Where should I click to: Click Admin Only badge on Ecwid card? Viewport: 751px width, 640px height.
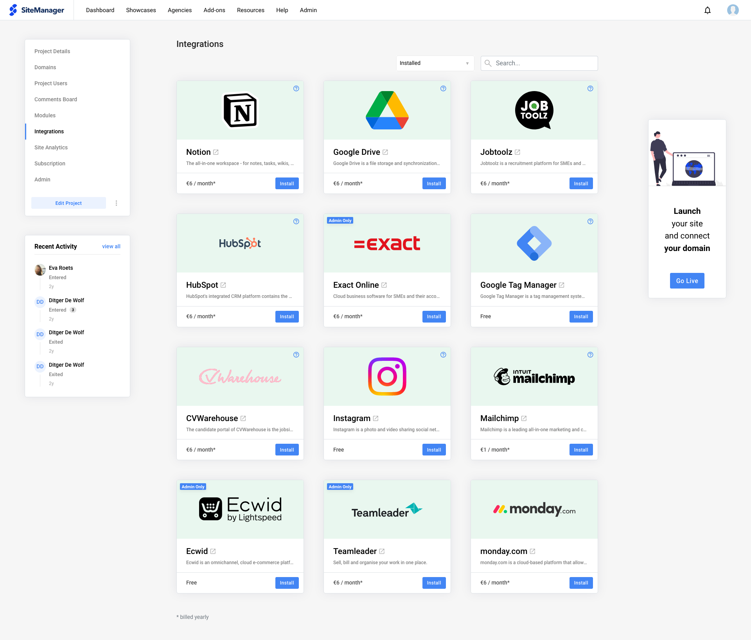193,487
